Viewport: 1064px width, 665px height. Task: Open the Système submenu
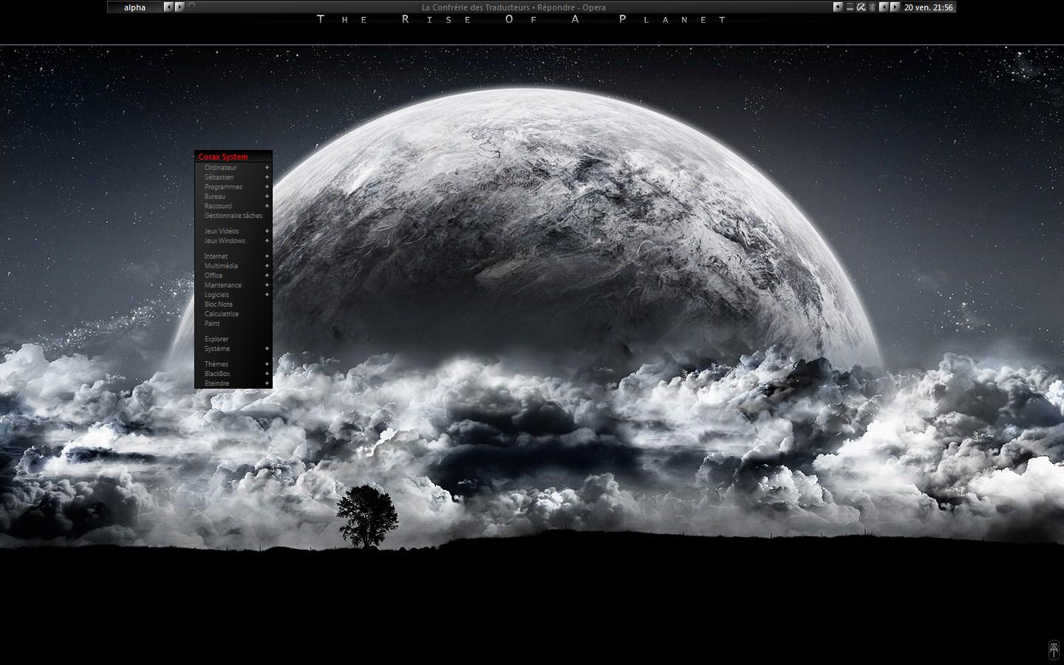(x=233, y=349)
